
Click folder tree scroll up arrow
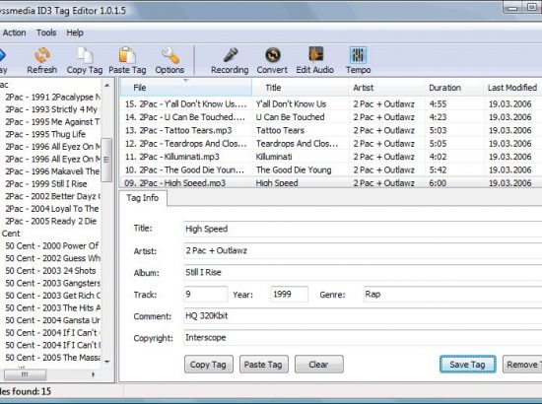coord(107,85)
